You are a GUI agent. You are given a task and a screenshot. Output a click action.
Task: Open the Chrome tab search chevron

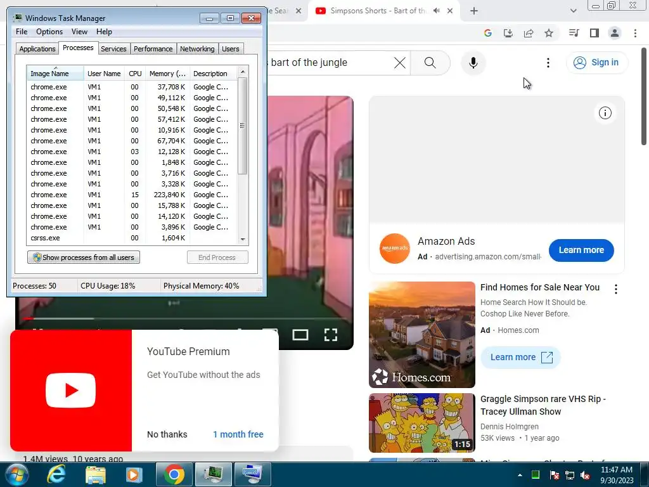point(573,11)
